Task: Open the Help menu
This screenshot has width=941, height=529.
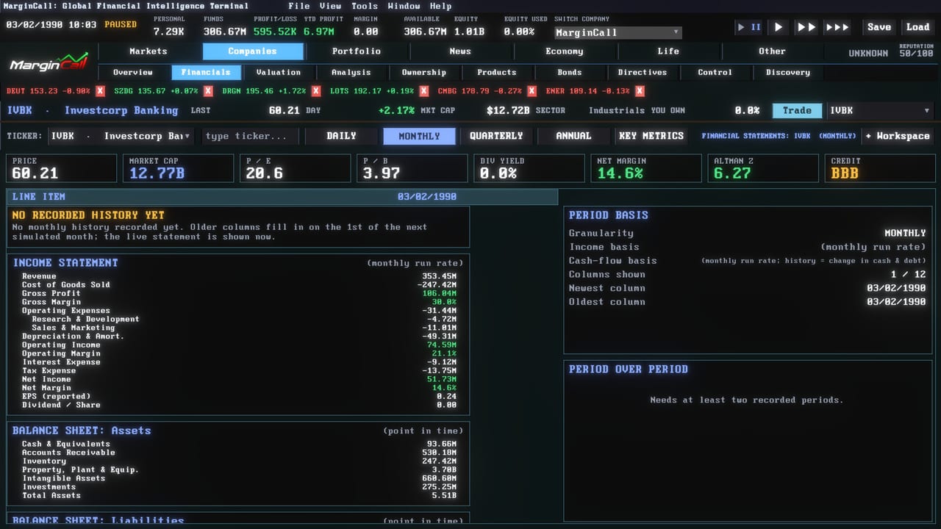Action: (440, 6)
